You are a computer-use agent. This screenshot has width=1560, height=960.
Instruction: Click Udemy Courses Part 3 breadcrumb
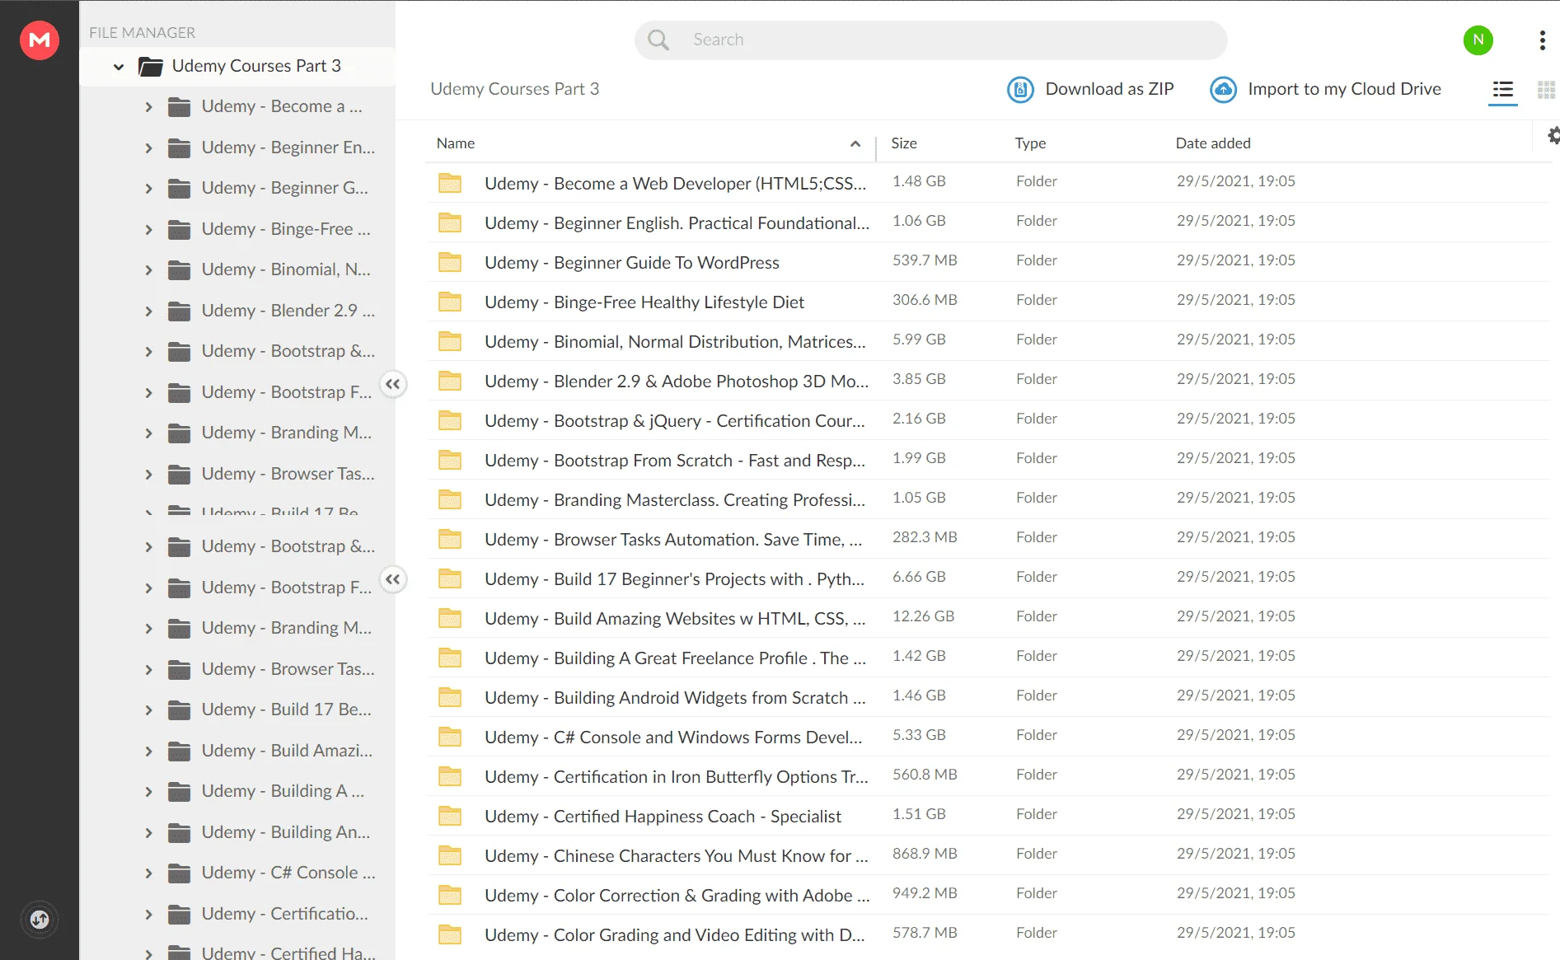pyautogui.click(x=514, y=89)
